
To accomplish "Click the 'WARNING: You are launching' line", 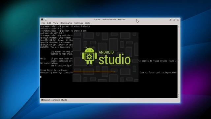I will [x=56, y=47].
